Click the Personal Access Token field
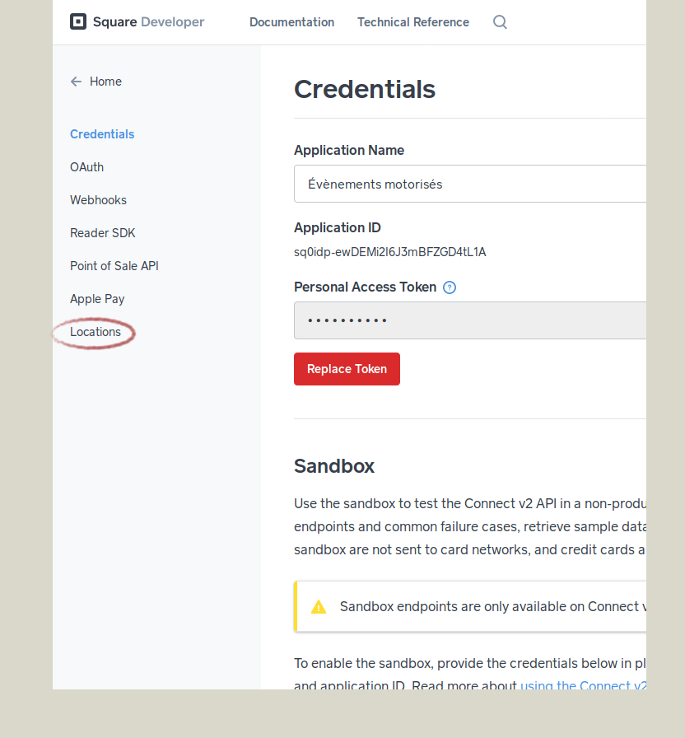This screenshot has width=685, height=738. [x=470, y=320]
